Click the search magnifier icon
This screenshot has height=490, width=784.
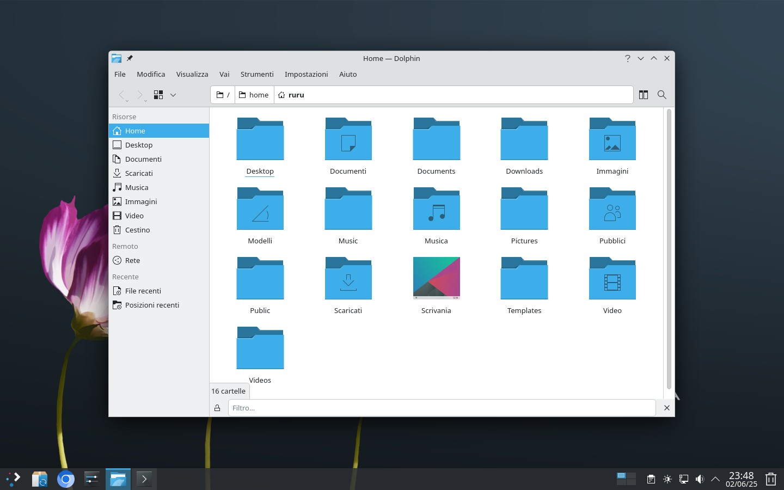(x=662, y=95)
